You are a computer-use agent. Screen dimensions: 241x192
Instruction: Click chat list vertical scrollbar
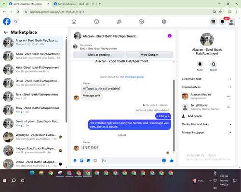66,81
